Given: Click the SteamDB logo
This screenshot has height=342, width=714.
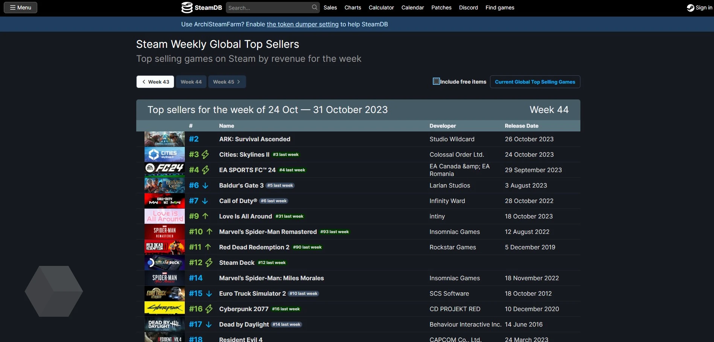Looking at the screenshot, I should point(202,8).
